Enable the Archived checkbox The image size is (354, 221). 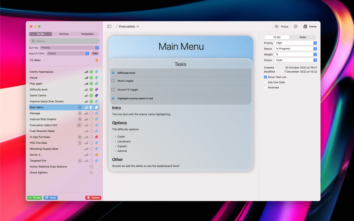[265, 87]
